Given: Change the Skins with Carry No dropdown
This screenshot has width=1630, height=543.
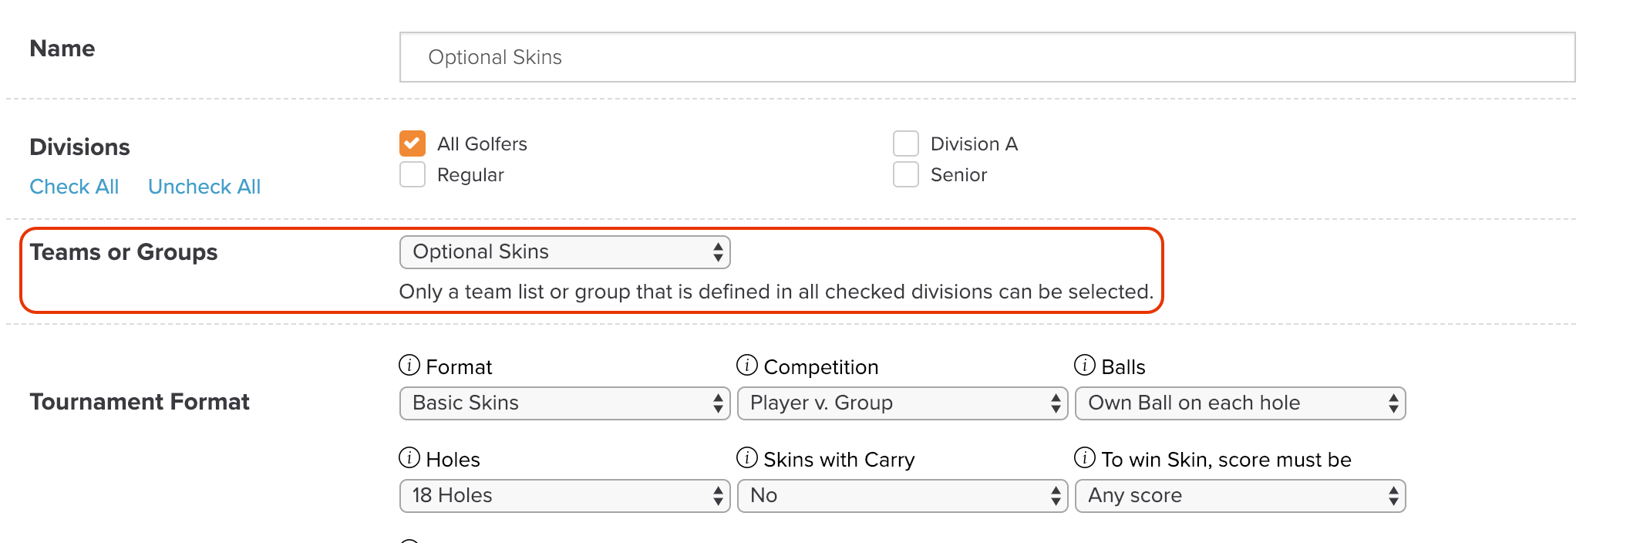Looking at the screenshot, I should pyautogui.click(x=902, y=496).
